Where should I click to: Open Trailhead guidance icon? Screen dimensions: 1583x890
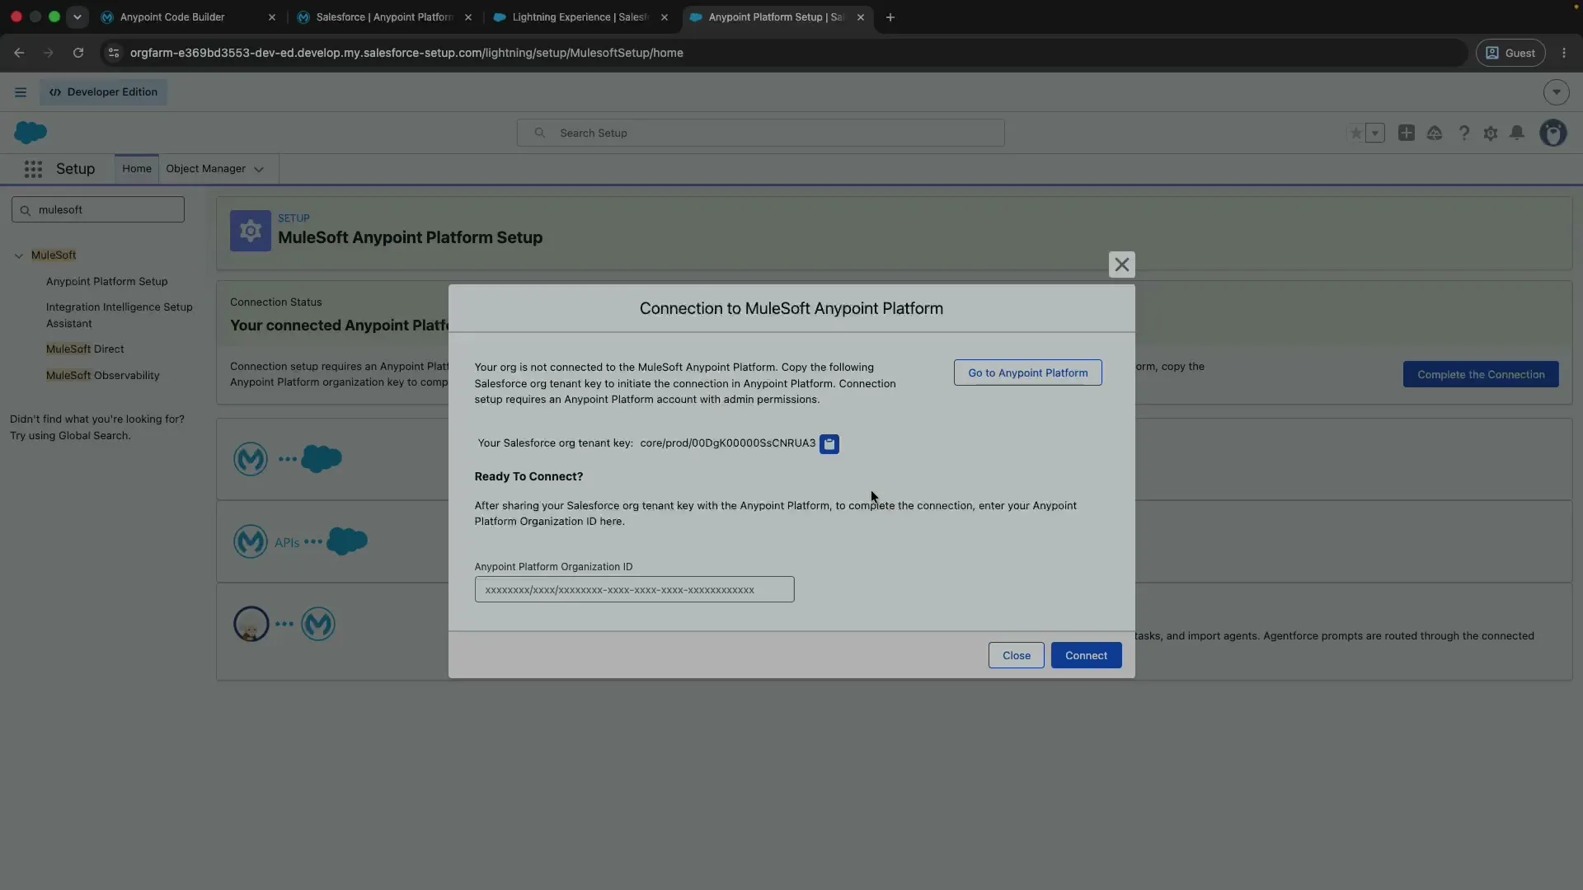pyautogui.click(x=1435, y=133)
